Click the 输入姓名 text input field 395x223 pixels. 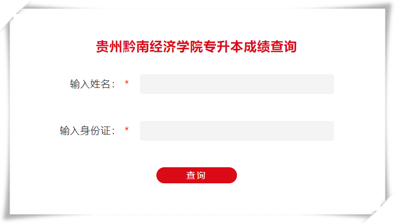click(236, 84)
